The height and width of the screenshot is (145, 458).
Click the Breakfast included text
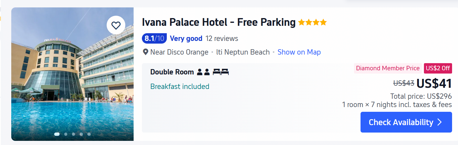(180, 86)
